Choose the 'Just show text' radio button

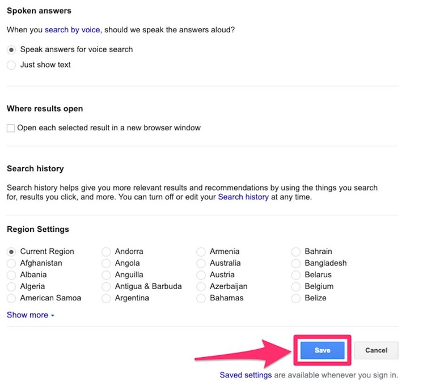11,65
